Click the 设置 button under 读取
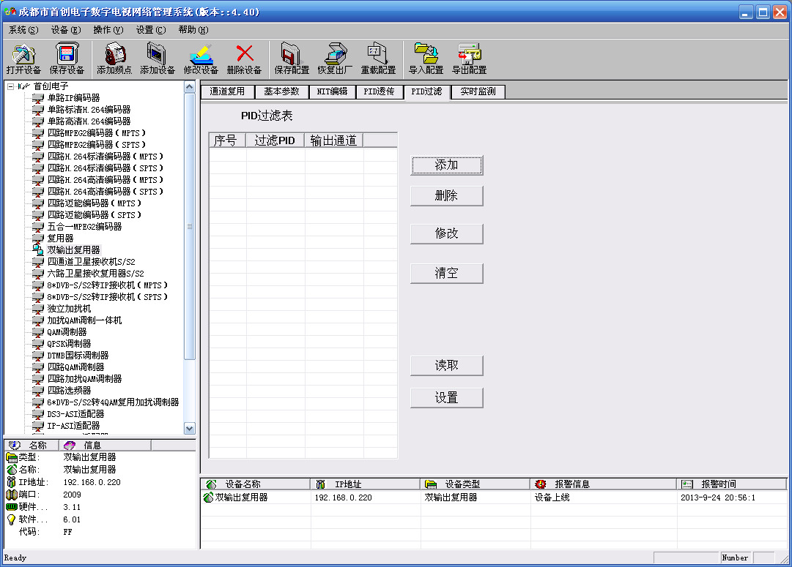Image resolution: width=792 pixels, height=567 pixels. pyautogui.click(x=446, y=398)
